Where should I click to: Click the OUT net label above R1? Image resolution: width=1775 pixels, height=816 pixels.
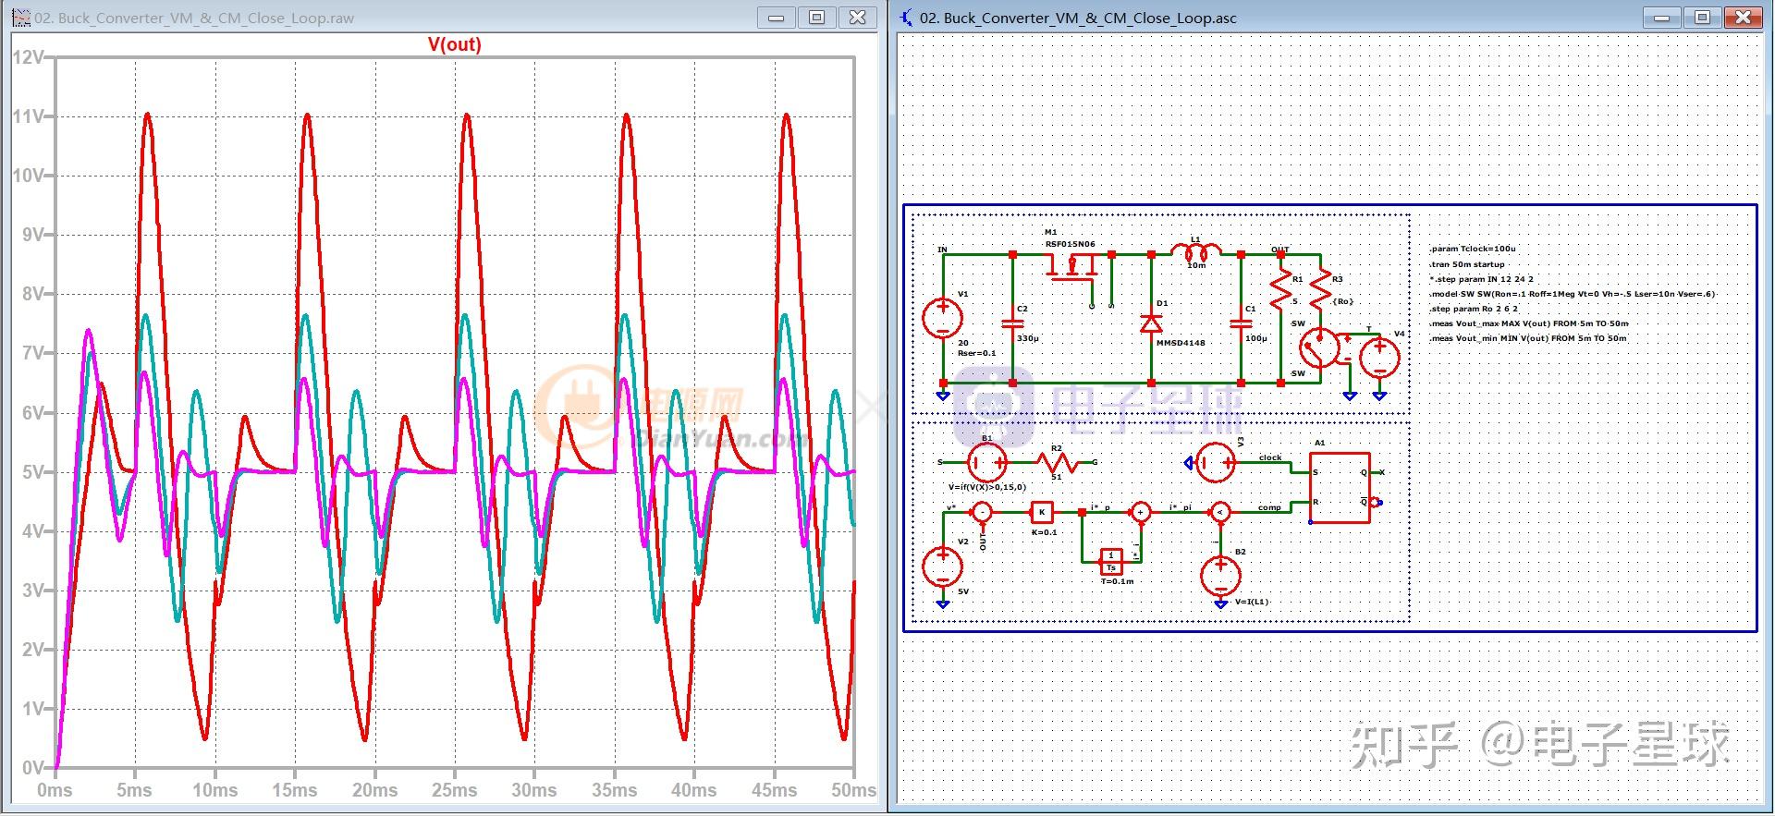pos(1279,250)
